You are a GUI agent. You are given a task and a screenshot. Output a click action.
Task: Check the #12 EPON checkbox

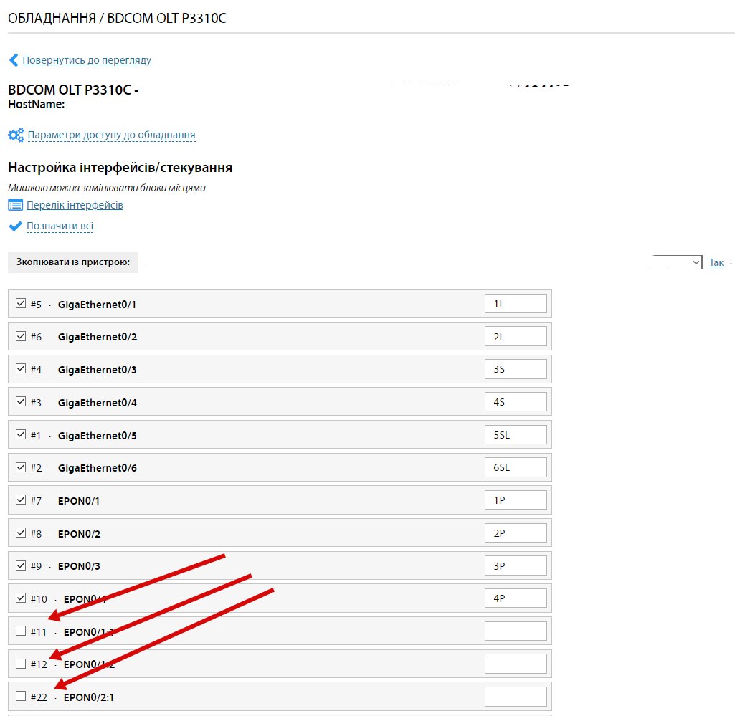pos(21,664)
